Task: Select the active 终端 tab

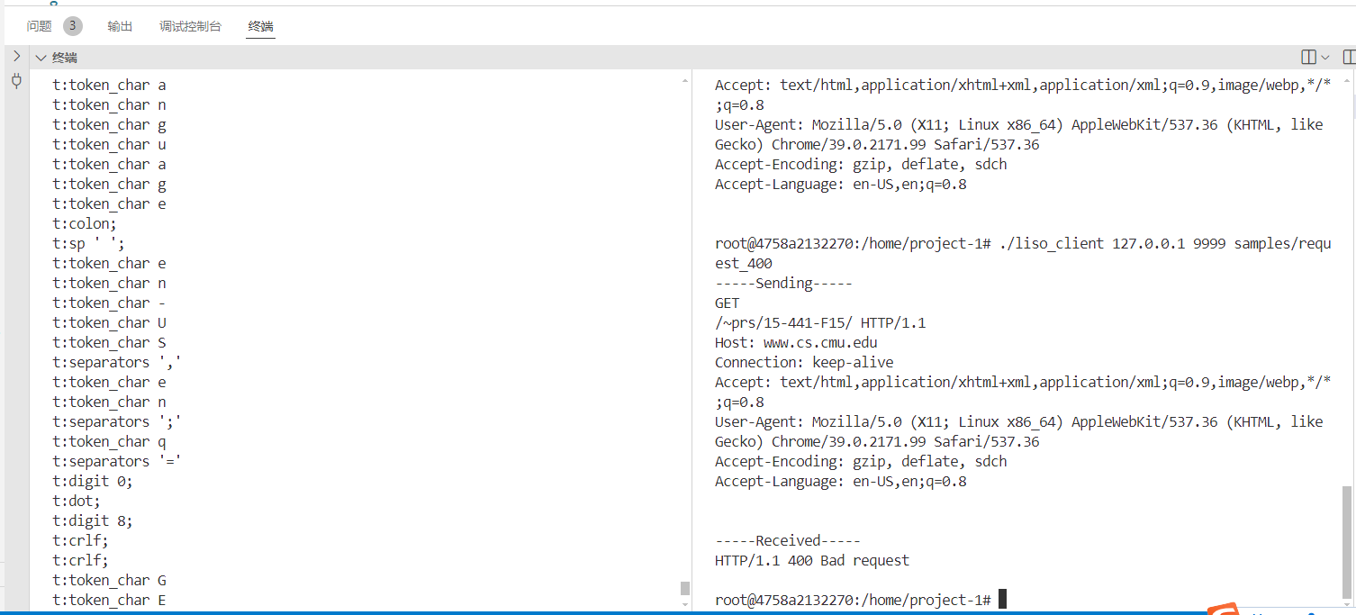Action: click(260, 26)
